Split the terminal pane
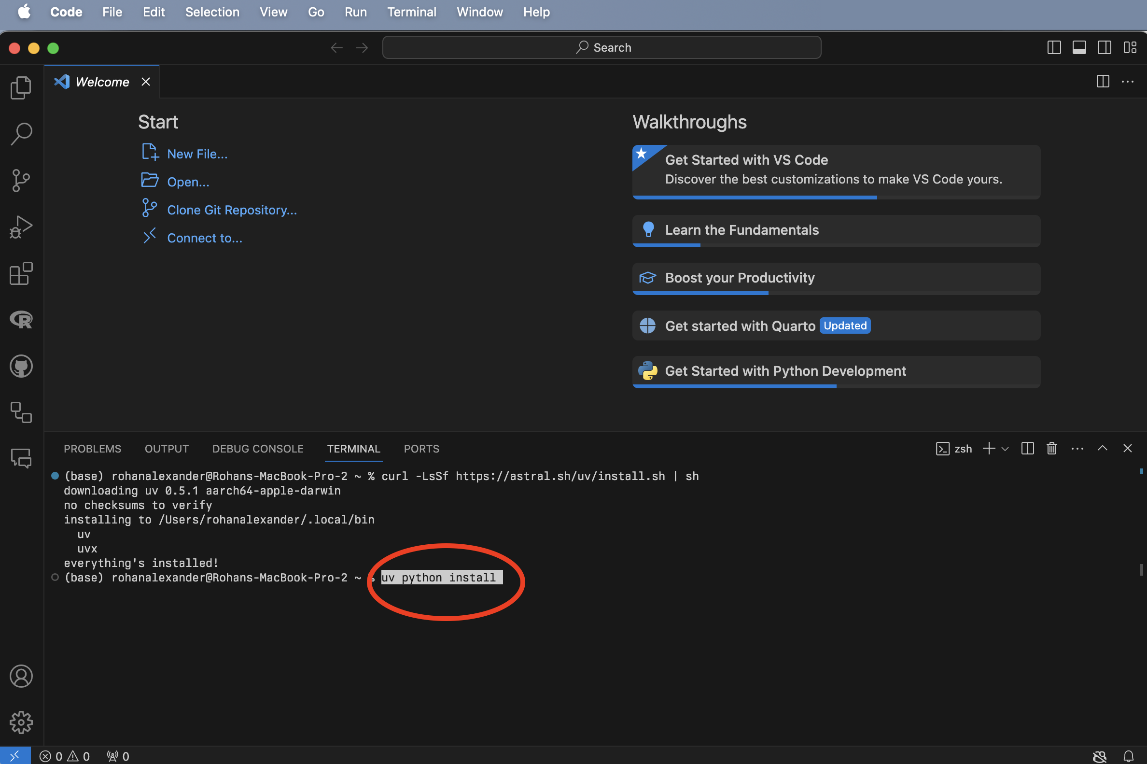Image resolution: width=1147 pixels, height=764 pixels. click(1027, 448)
